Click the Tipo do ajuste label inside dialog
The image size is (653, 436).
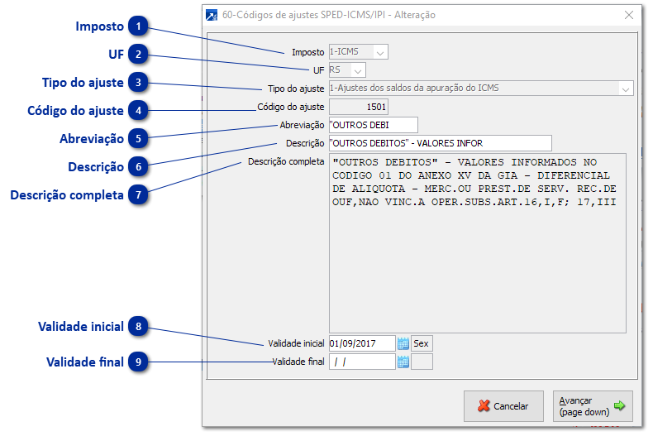[296, 89]
